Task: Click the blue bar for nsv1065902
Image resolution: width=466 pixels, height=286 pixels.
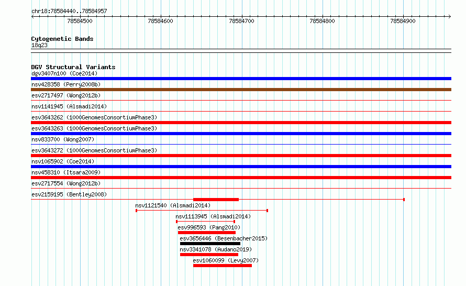Action: 241,167
